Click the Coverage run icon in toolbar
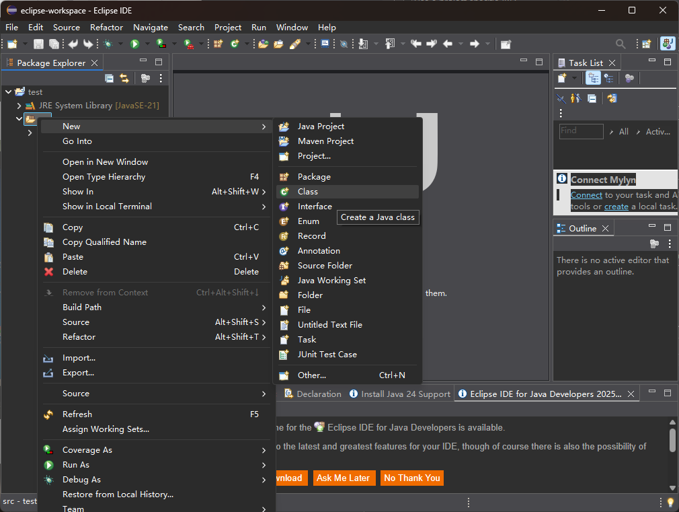The width and height of the screenshot is (679, 512). click(161, 44)
